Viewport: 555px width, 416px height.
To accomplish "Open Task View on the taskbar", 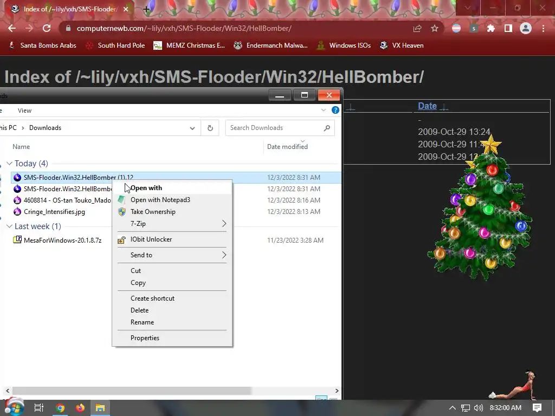I will 38,408.
